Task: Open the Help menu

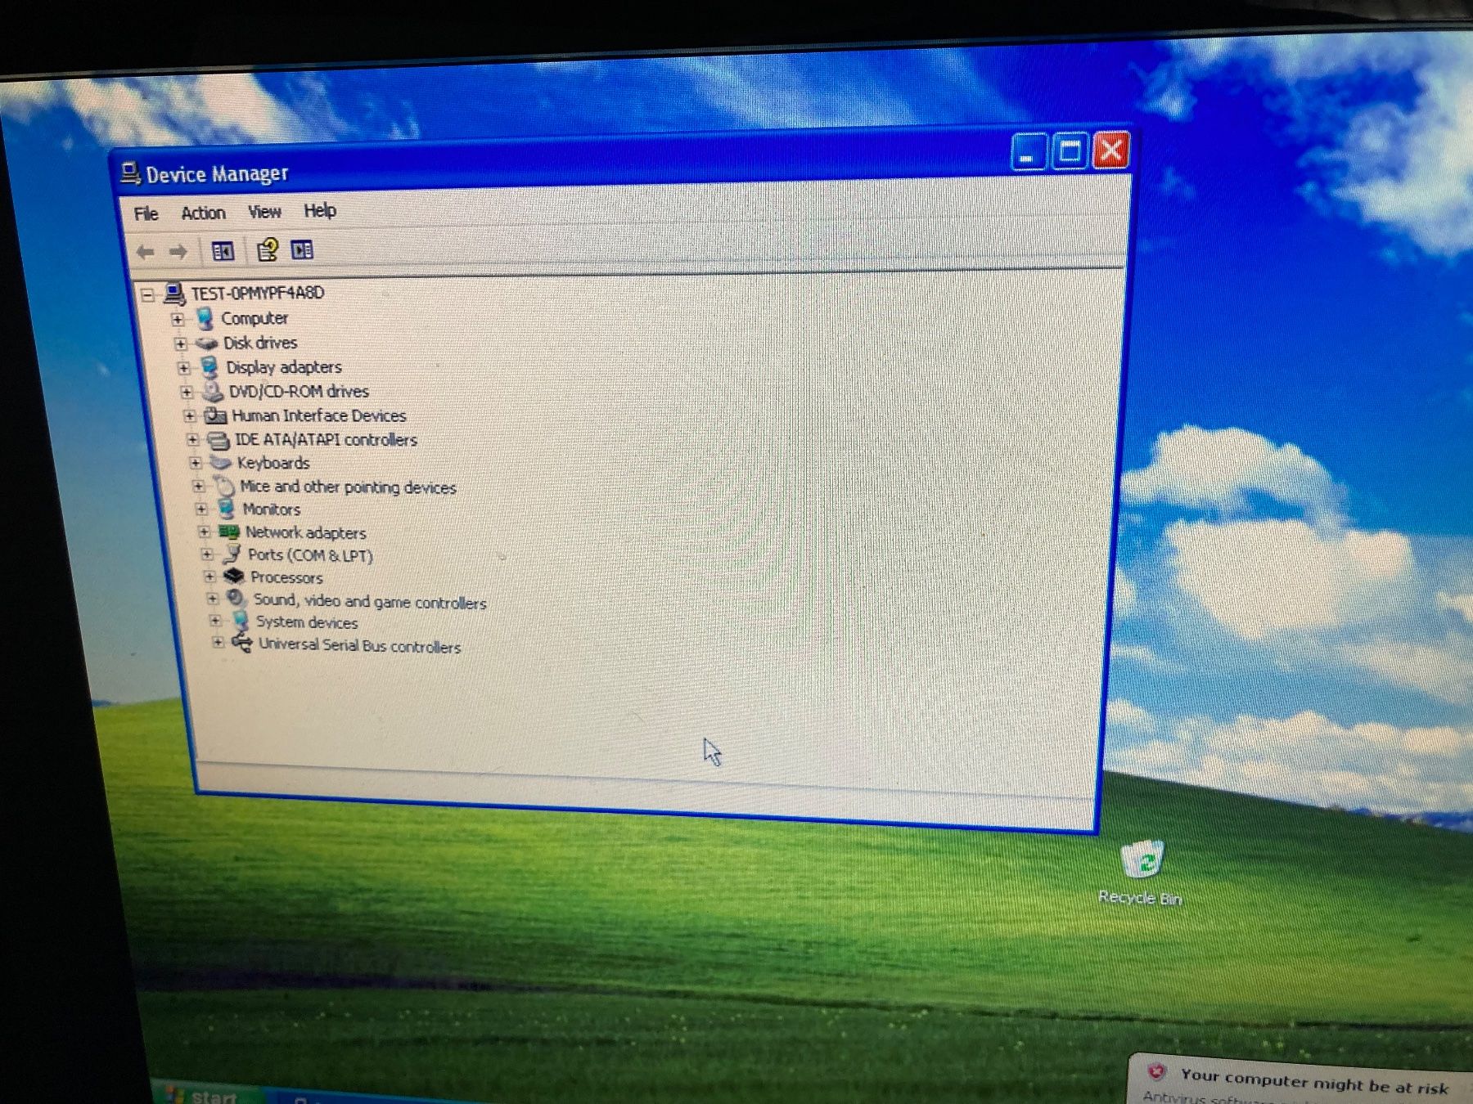Action: click(x=320, y=210)
